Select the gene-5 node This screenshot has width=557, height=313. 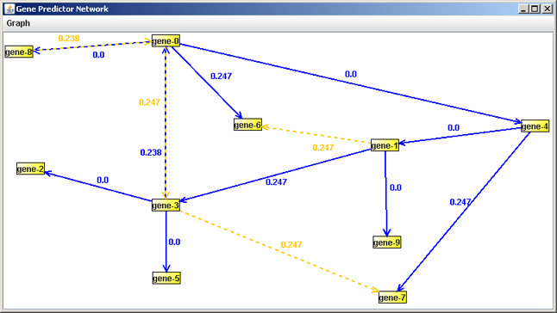pyautogui.click(x=166, y=279)
